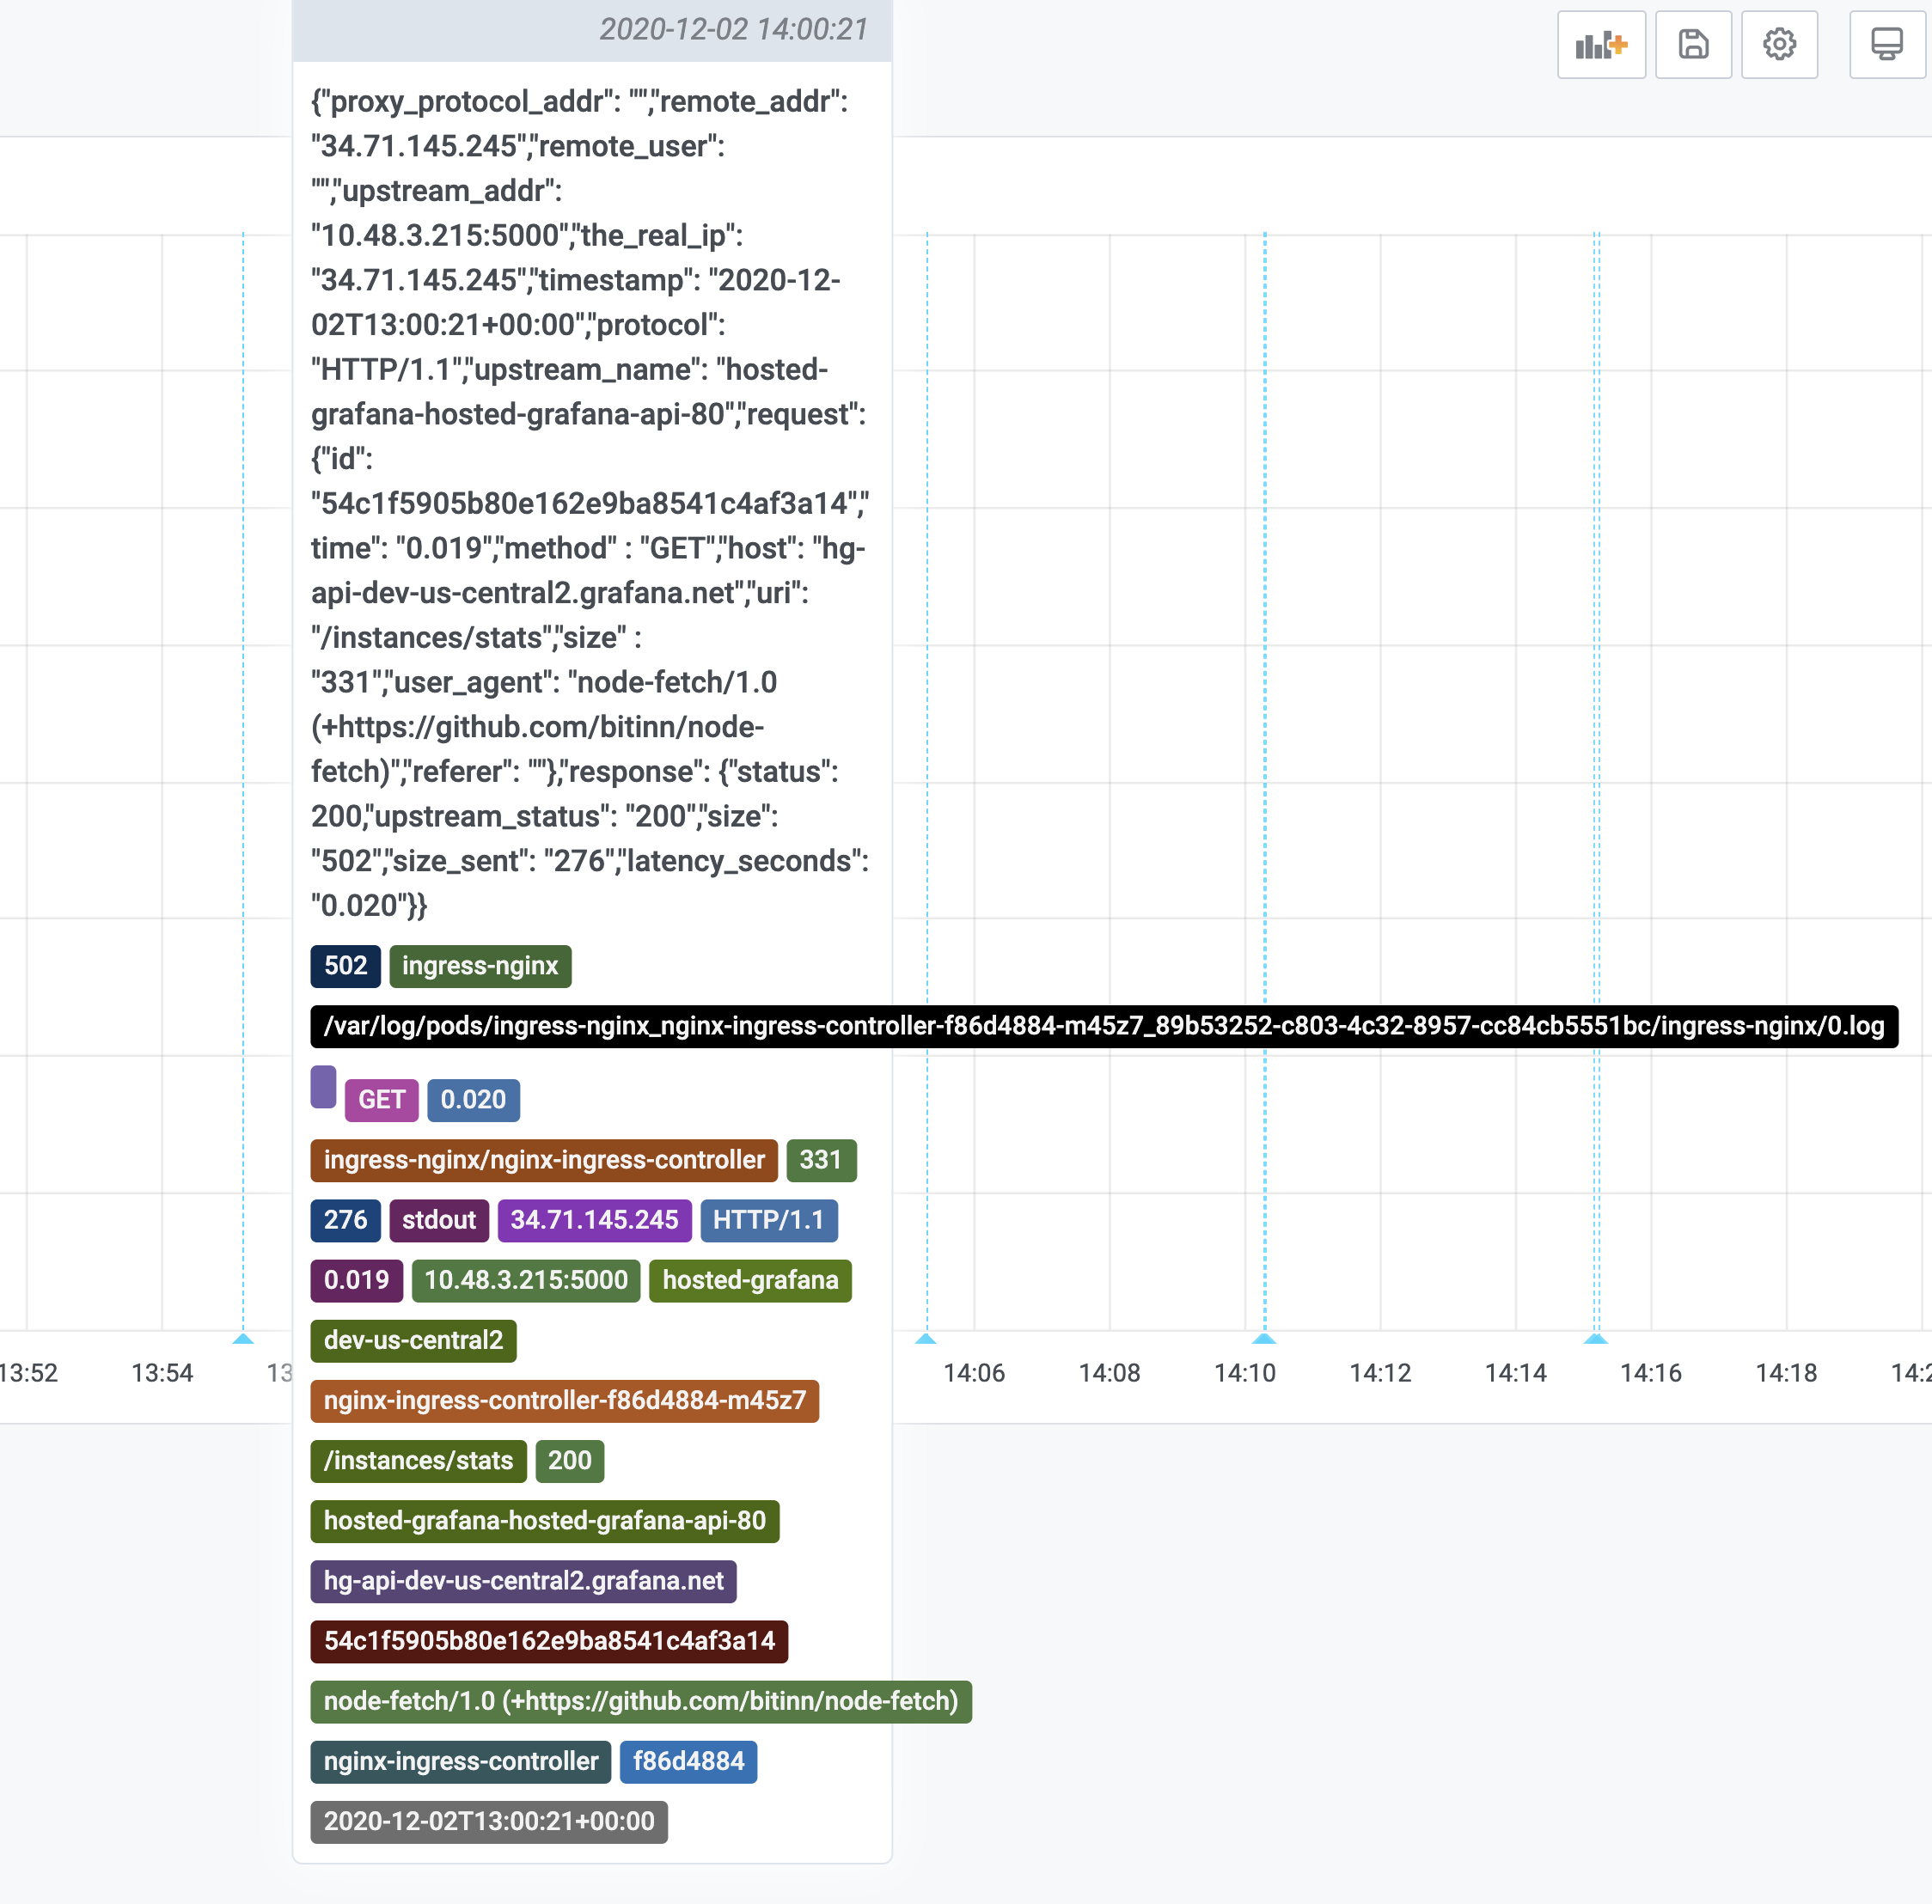
Task: Click the node-fetch user agent tag
Action: [640, 1702]
